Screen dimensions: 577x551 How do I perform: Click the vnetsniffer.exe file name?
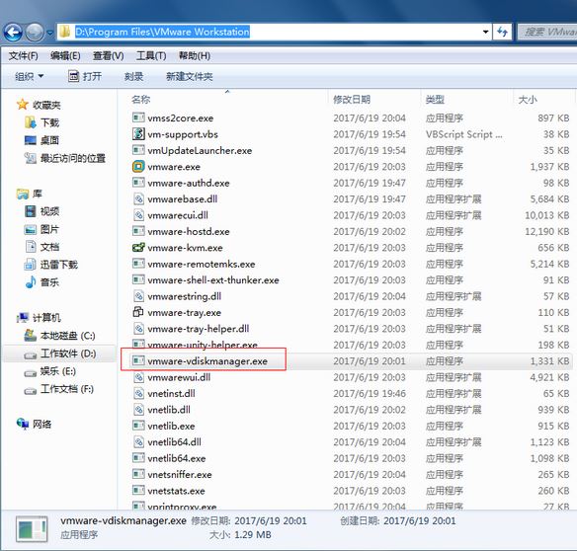point(180,475)
